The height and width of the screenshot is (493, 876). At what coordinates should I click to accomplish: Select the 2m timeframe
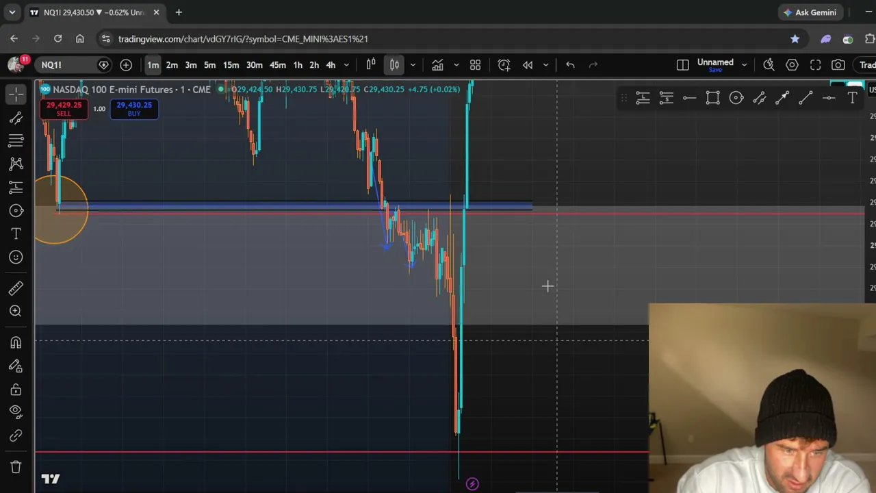click(x=172, y=65)
